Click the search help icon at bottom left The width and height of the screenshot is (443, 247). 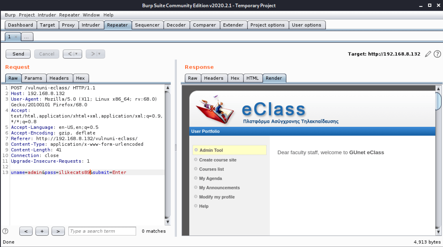(x=5, y=231)
